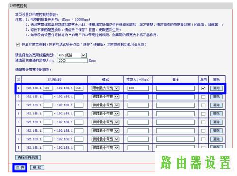The image size is (237, 176).
Task: Open the mode selector in row 6
Action: click(x=106, y=131)
